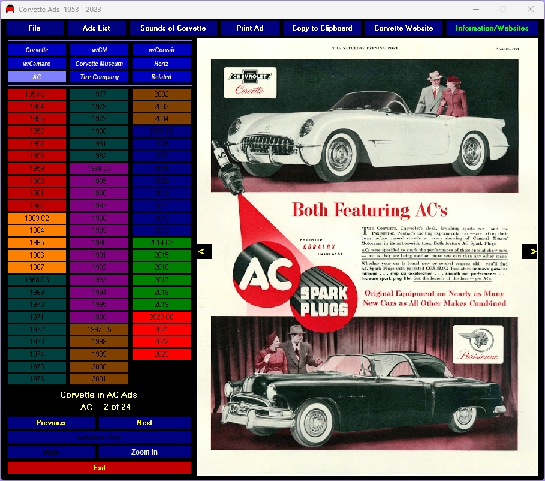Choose year 2020 C8
545x481 pixels.
coord(162,317)
